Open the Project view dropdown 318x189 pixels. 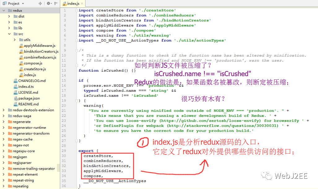pyautogui.click(x=23, y=3)
